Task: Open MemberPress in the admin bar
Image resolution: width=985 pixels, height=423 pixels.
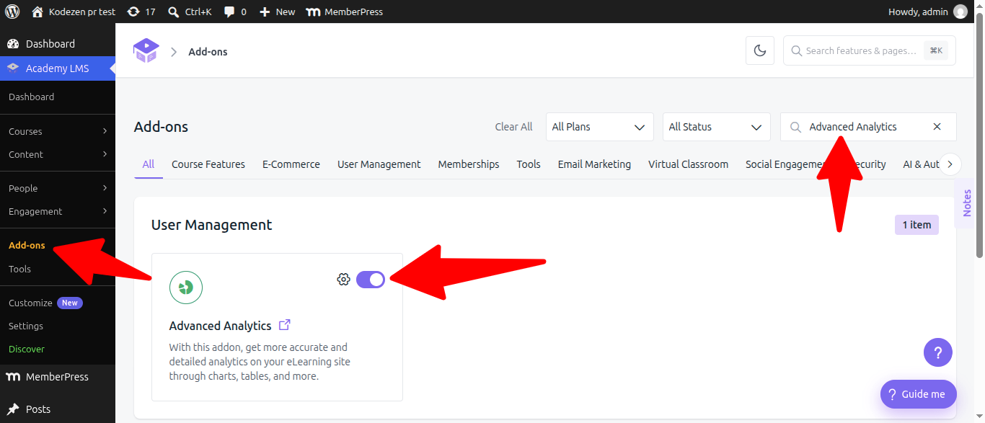Action: (345, 12)
